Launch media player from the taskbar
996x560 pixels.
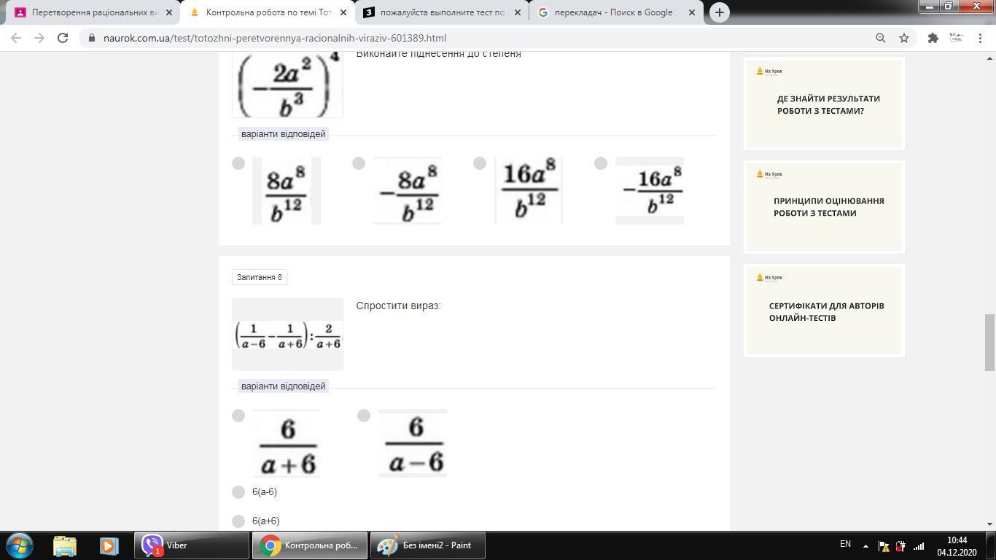click(x=109, y=545)
